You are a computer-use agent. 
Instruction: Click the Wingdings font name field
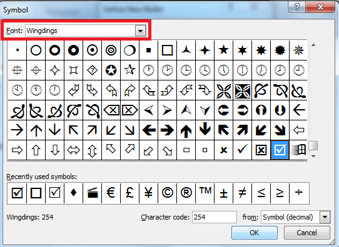[x=81, y=31]
